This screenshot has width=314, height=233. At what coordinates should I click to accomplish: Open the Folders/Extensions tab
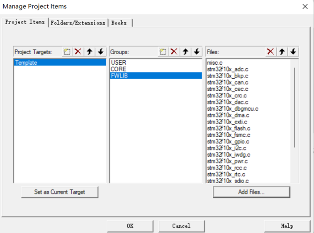point(78,23)
